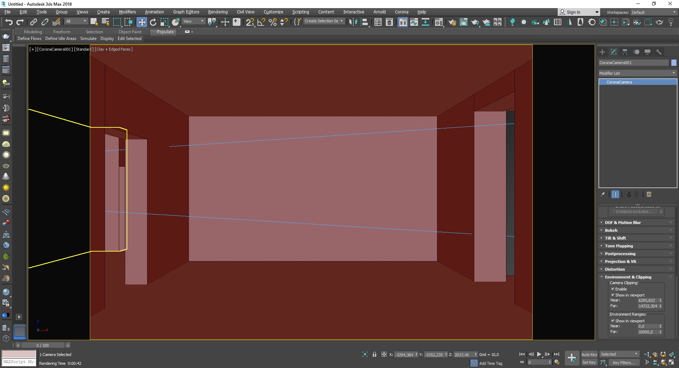Open the Graph Editors menu
Image resolution: width=679 pixels, height=368 pixels.
(x=186, y=12)
